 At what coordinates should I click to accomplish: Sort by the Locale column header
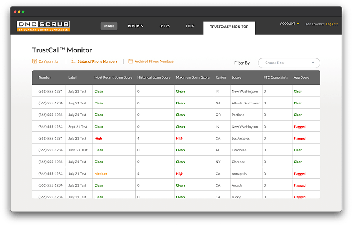click(236, 77)
